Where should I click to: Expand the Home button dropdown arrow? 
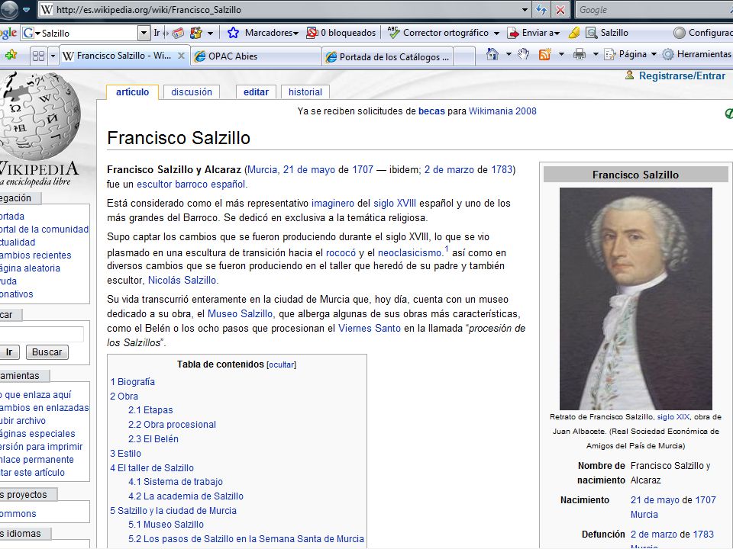tap(509, 54)
